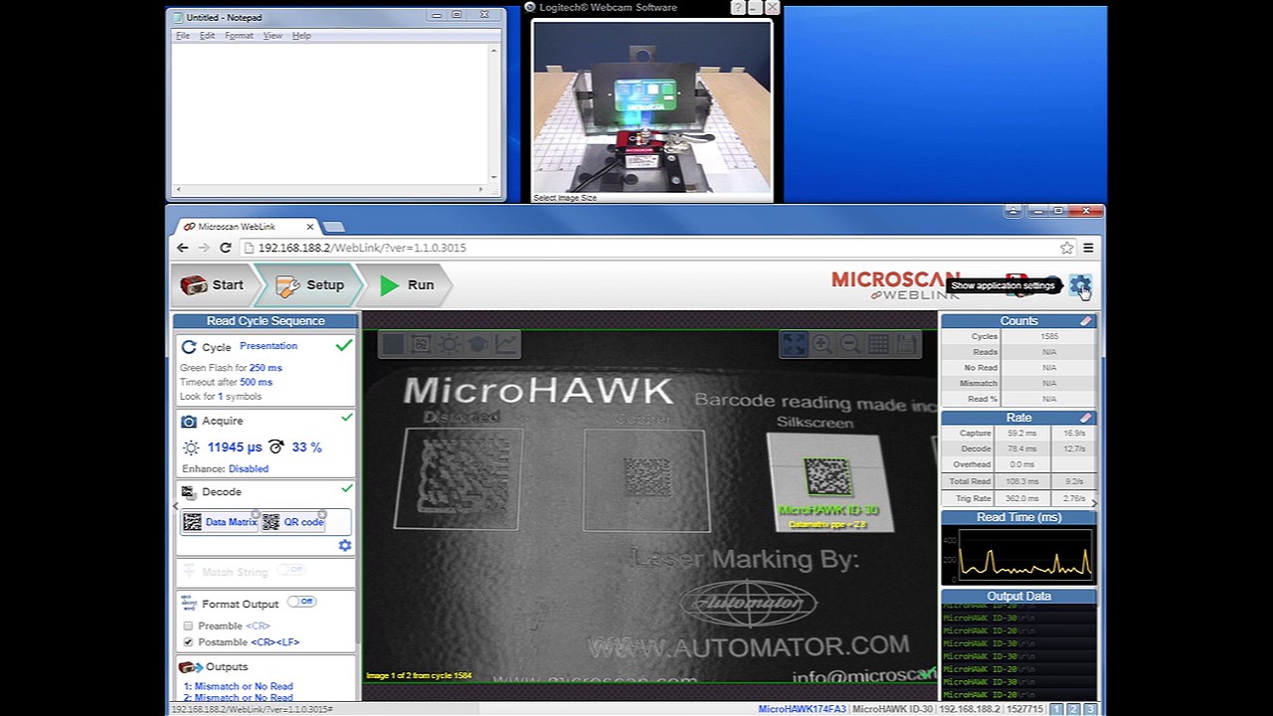Go back in the browser
The height and width of the screenshot is (716, 1273).
click(x=182, y=248)
